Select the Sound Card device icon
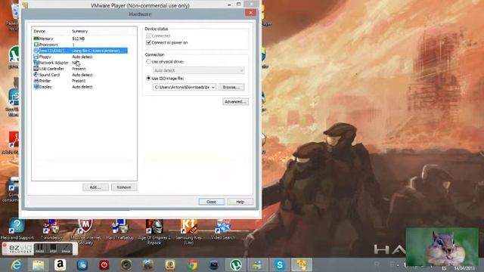 point(36,75)
